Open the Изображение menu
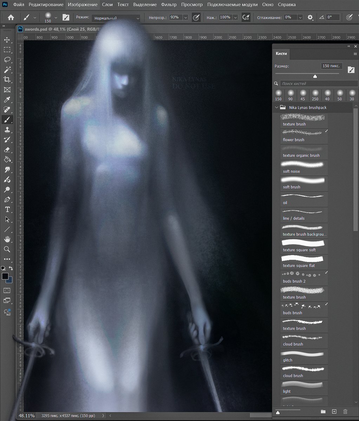Image resolution: width=359 pixels, height=421 pixels. (83, 5)
